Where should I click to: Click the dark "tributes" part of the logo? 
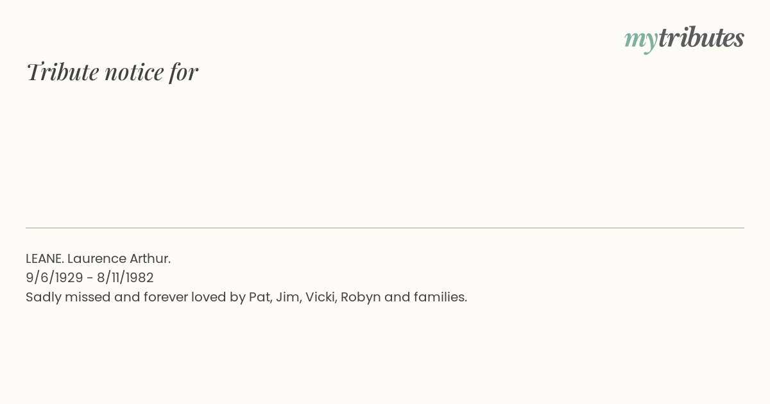click(x=701, y=37)
